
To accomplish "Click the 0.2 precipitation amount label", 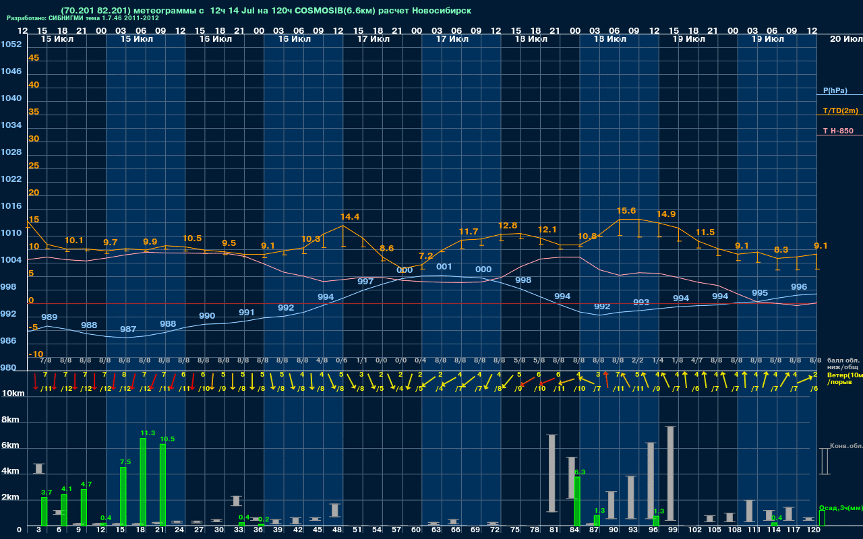I will (264, 519).
